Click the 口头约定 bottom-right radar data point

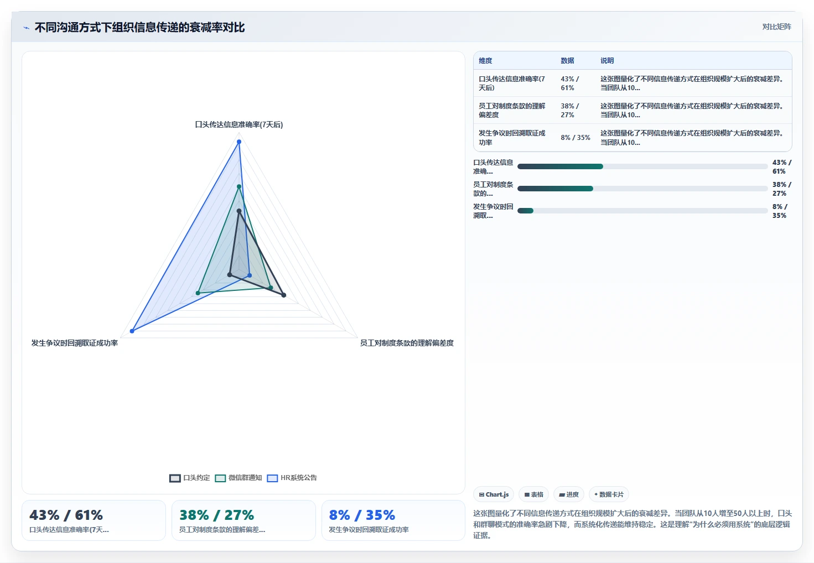point(284,295)
